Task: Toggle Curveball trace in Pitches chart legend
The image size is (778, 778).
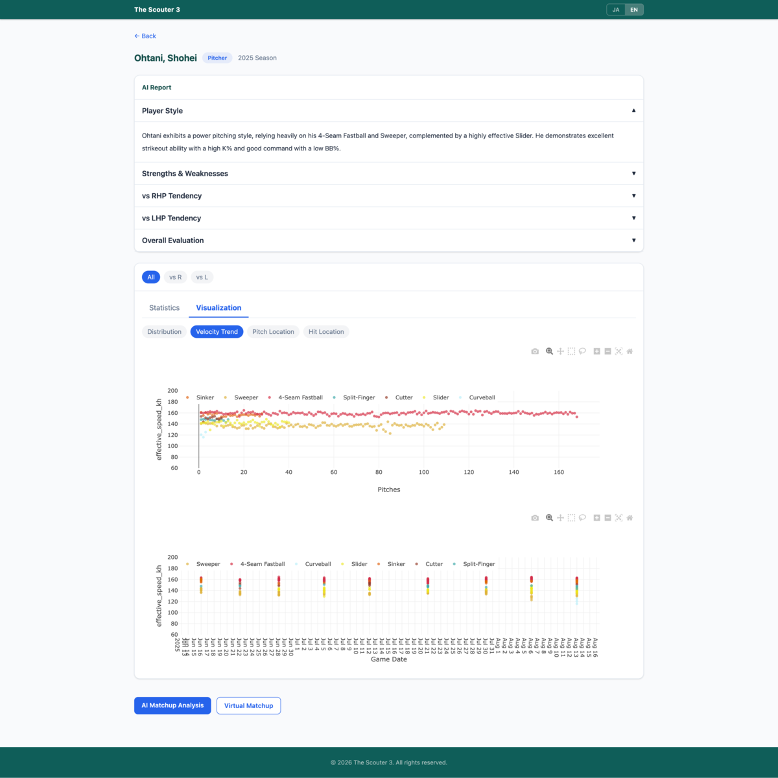Action: tap(477, 397)
